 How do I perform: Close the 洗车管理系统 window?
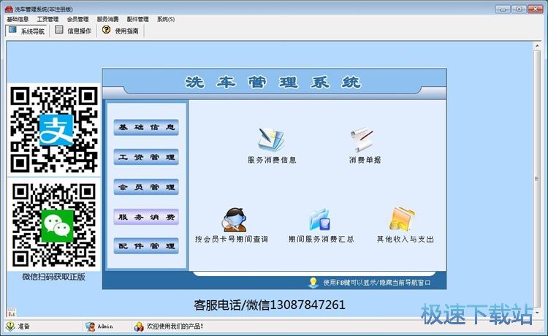[x=536, y=9]
